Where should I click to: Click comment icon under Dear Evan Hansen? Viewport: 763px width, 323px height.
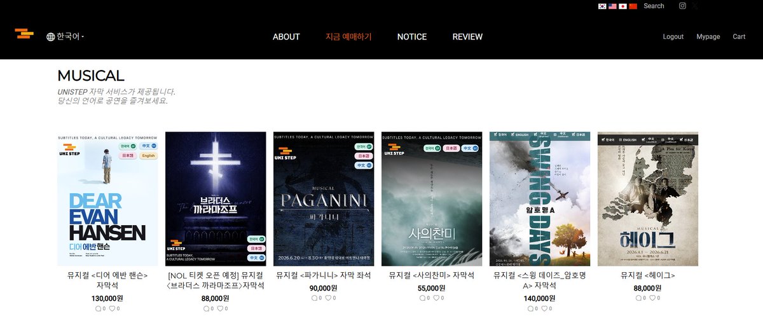coord(99,308)
